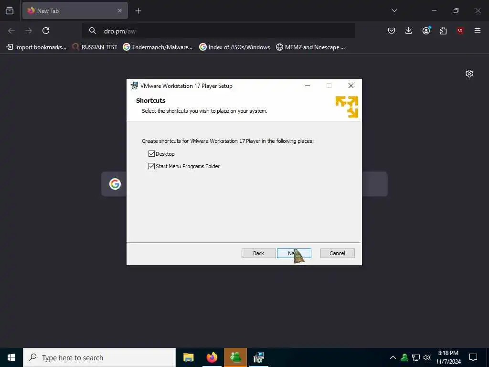
Task: Open the uBlock Origin extension icon
Action: tap(460, 31)
